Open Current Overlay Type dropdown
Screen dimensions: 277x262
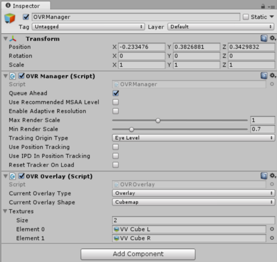pos(193,193)
